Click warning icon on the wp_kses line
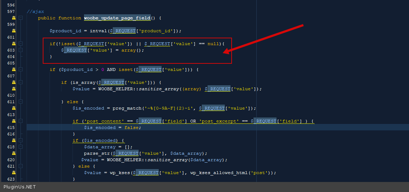The width and height of the screenshot is (409, 192). pos(14,173)
